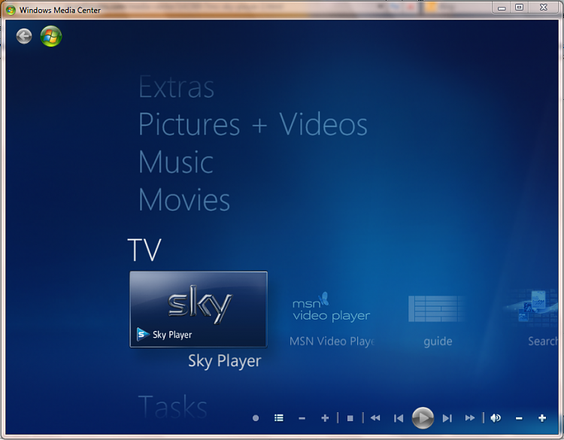Screen dimensions: 564x440
Task: Minimize the Windows Media Center window
Action: [502, 8]
